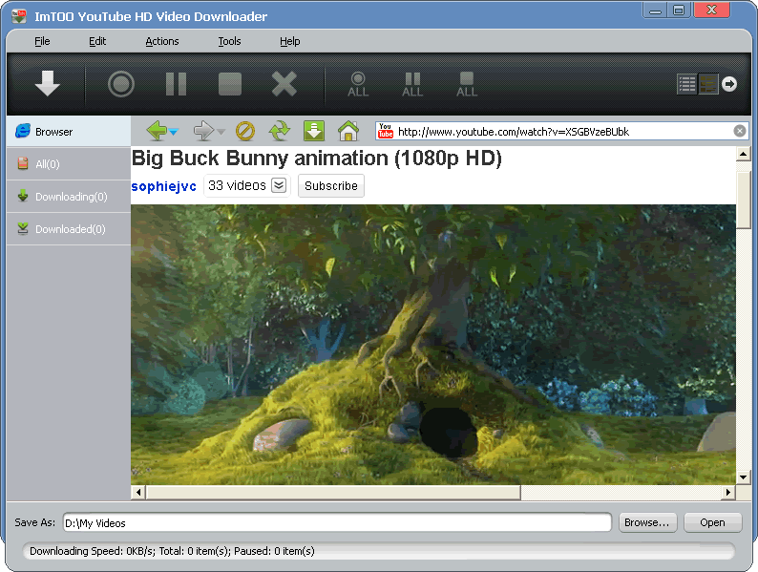
Task: Remove the task with the X icon
Action: click(284, 84)
